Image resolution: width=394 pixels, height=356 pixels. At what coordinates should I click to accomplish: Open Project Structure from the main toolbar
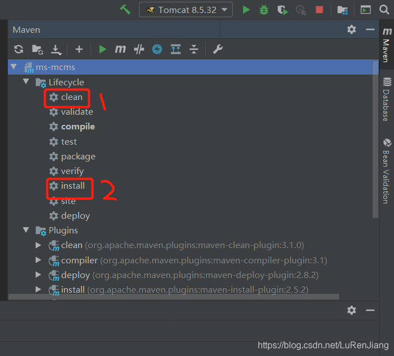342,10
